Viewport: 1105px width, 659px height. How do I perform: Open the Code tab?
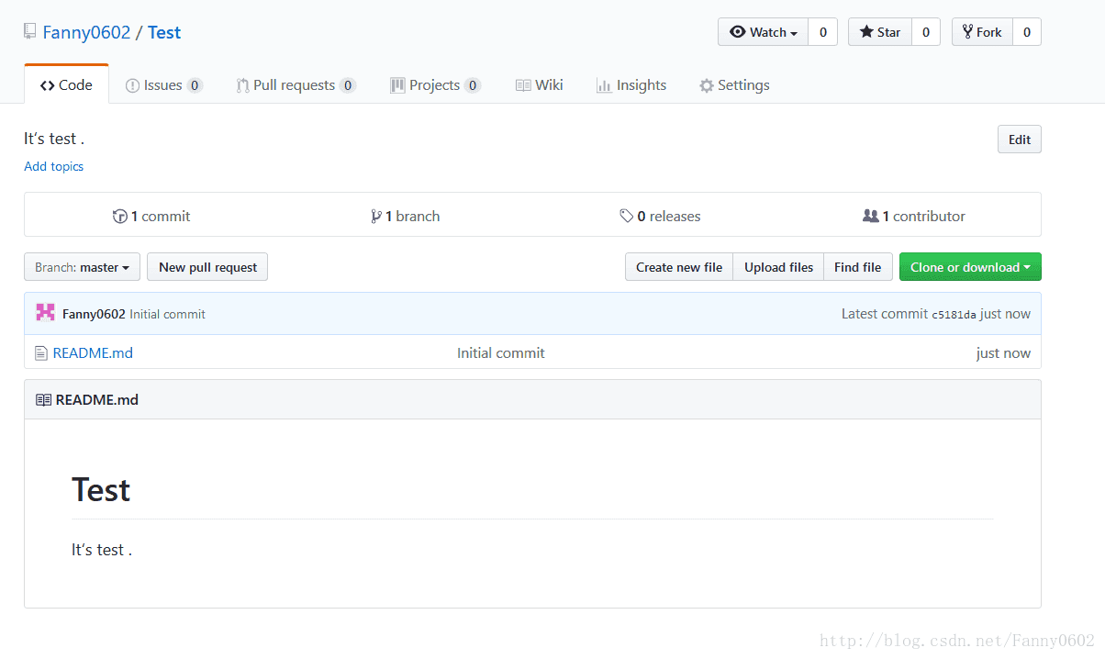tap(66, 84)
